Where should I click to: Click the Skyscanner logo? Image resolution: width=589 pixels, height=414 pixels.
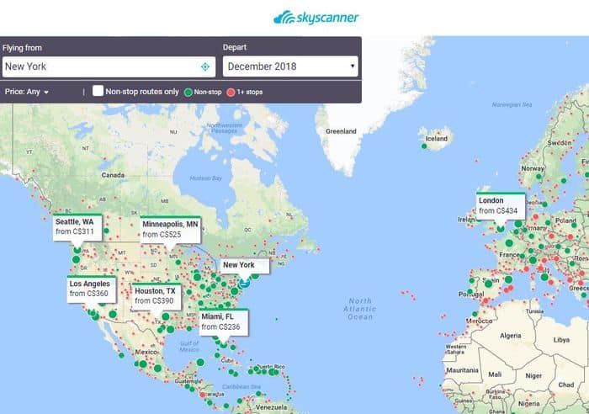[316, 17]
